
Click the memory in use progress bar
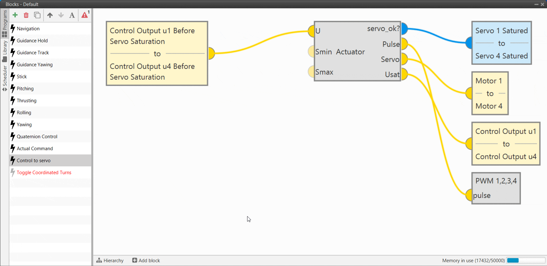[526, 260]
